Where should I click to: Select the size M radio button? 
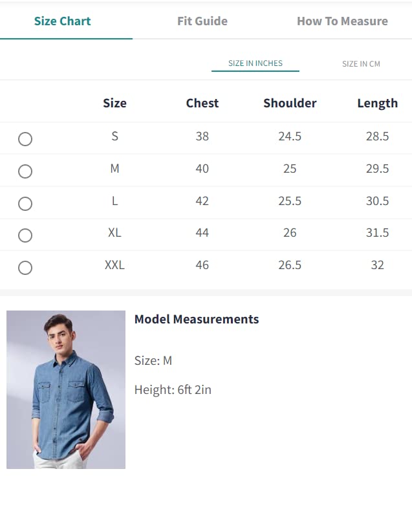[x=25, y=171]
